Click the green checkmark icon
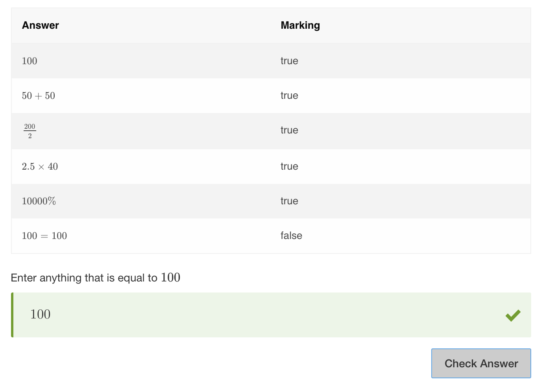Screen dimensions: 543x385 [x=513, y=315]
